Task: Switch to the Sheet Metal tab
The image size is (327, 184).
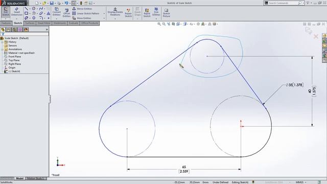Action: click(44, 23)
